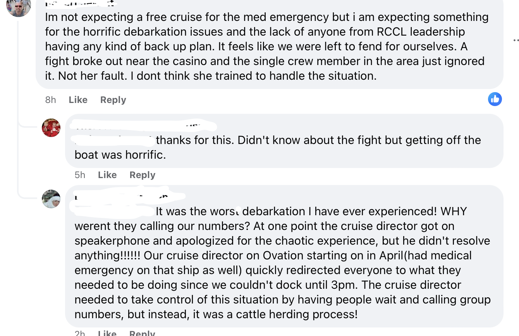
Task: Click the comment bubble mentioning Ovation cruise director
Action: pyautogui.click(x=284, y=256)
